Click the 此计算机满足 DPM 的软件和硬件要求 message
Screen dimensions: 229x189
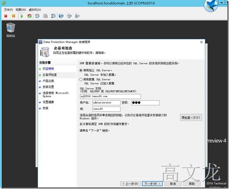pyautogui.click(x=104, y=124)
